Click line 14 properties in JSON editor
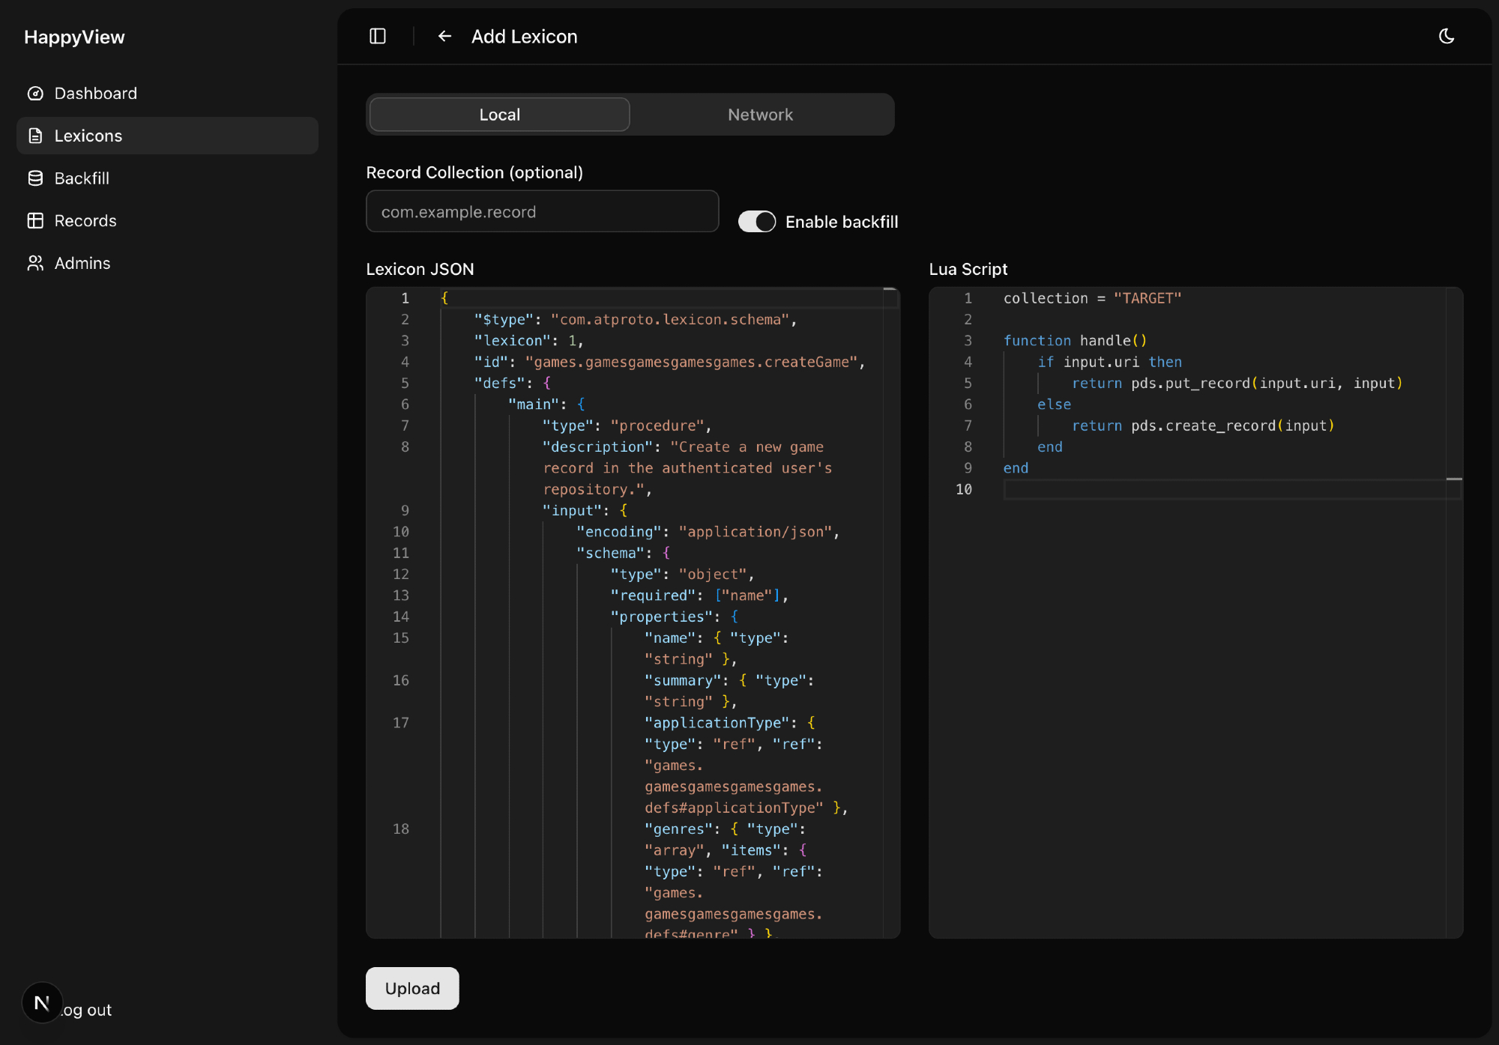The height and width of the screenshot is (1045, 1499). pyautogui.click(x=661, y=617)
